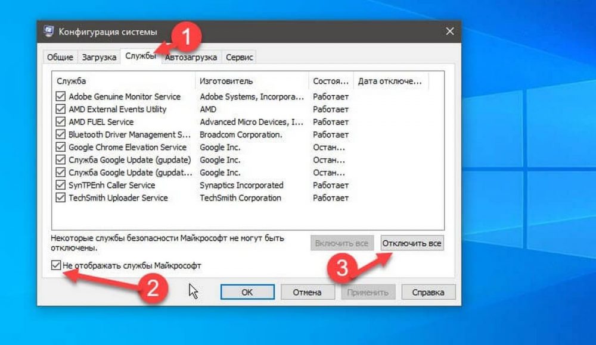596x345 pixels.
Task: Uncheck Bluetooth Driver Management Service checkbox
Action: point(60,134)
